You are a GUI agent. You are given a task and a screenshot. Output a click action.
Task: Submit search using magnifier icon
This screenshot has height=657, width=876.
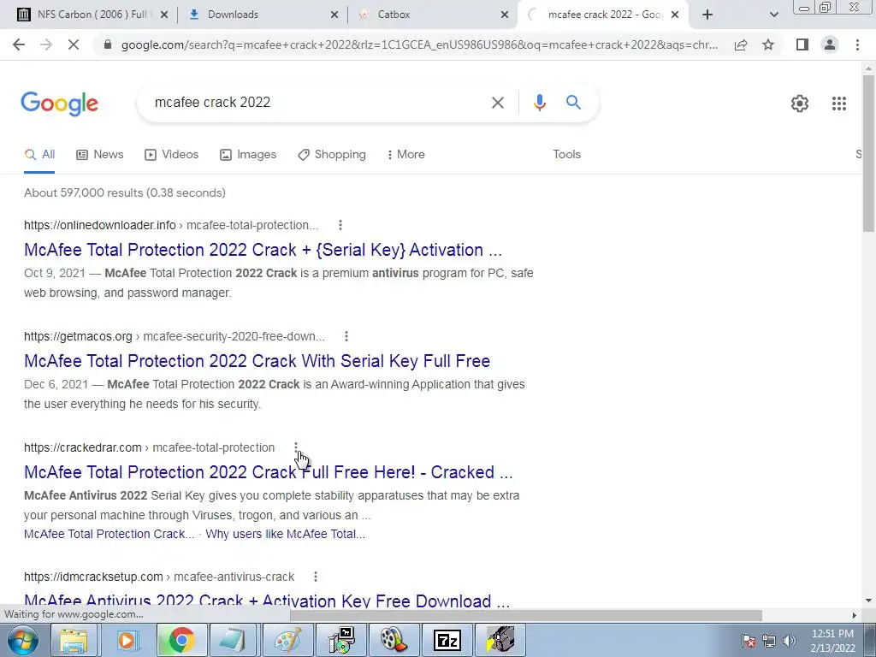[573, 103]
